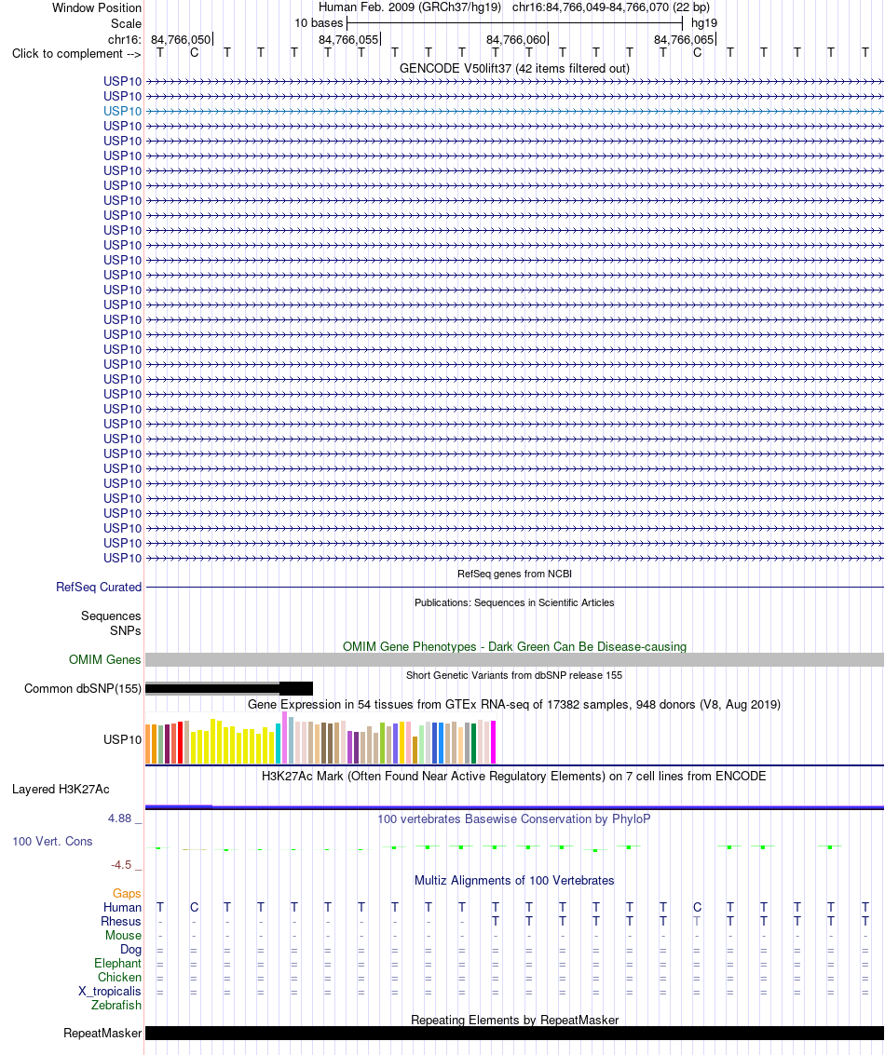Click the Layered H3K27Ac track label

(61, 790)
